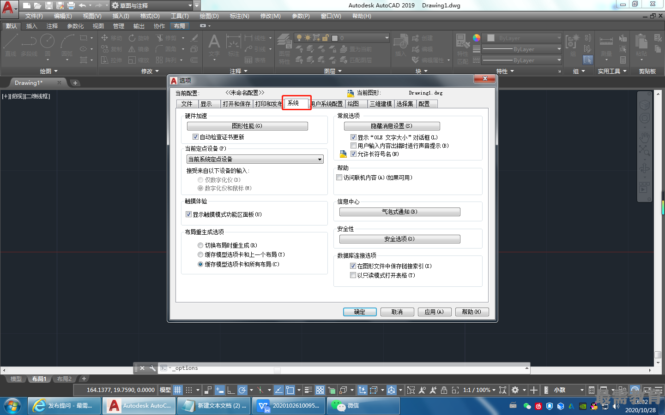665x415 pixels.
Task: Switch to the 文件 tab in Options dialog
Action: point(187,104)
